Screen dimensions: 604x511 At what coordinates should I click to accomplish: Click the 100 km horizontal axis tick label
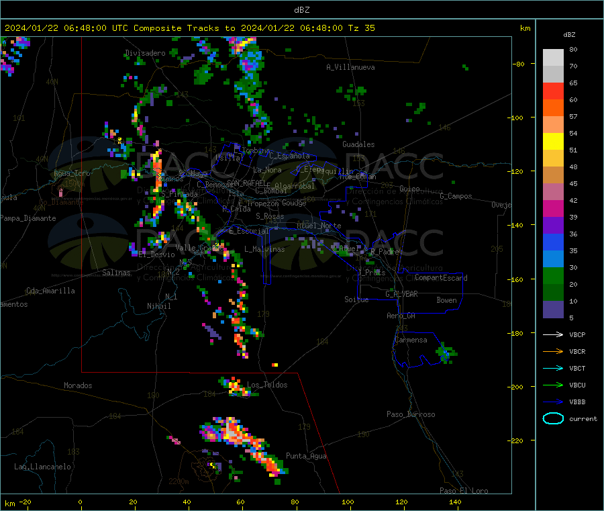click(348, 502)
